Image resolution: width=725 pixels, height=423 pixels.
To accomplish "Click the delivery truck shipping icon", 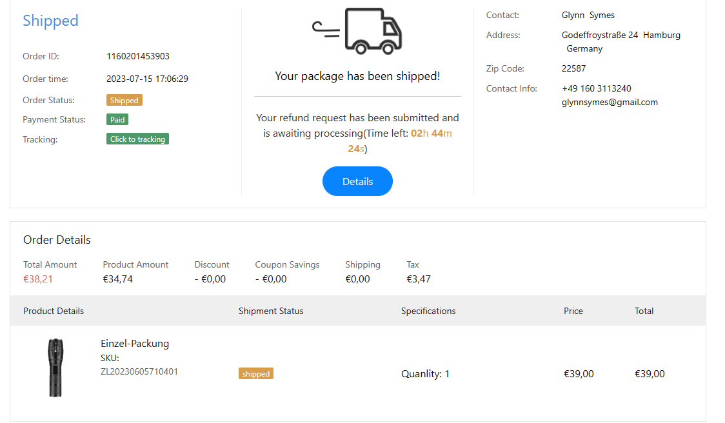I will 358,31.
